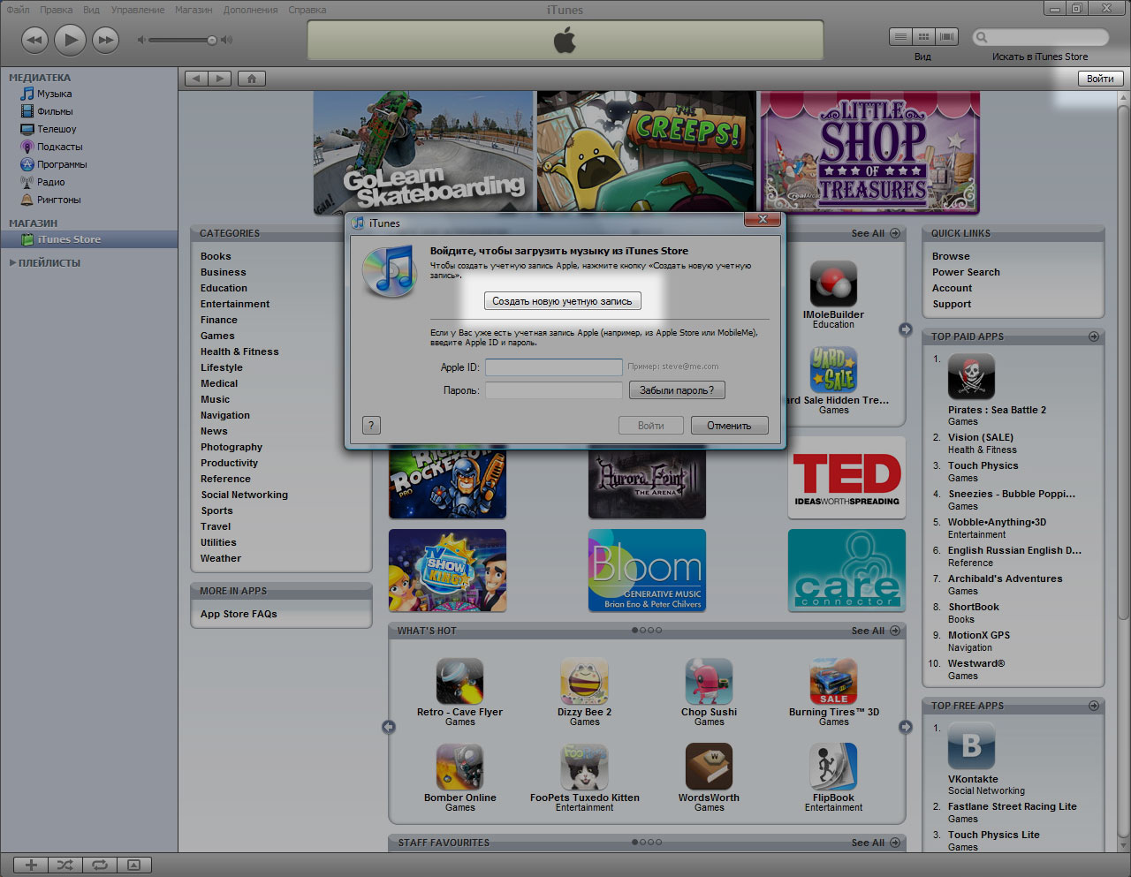Click the iTunes Store search field
The height and width of the screenshot is (877, 1131).
1041,37
